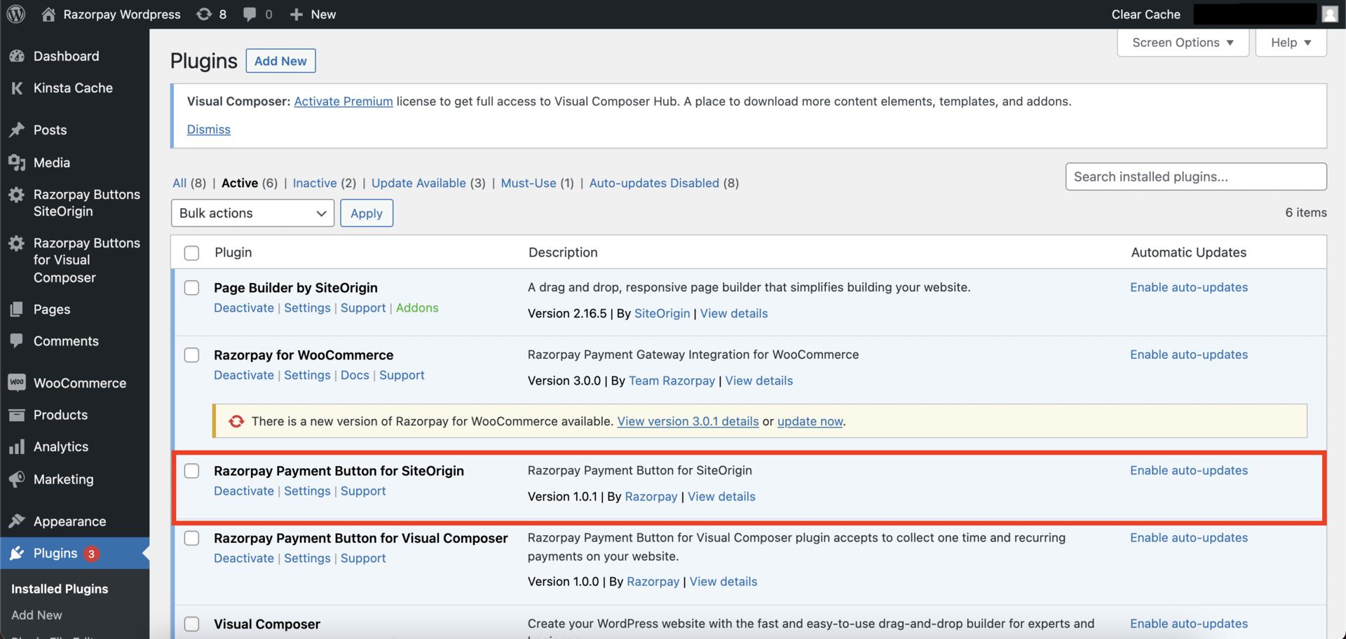The image size is (1346, 639).
Task: Open View version 3.0.1 details link
Action: coord(688,421)
